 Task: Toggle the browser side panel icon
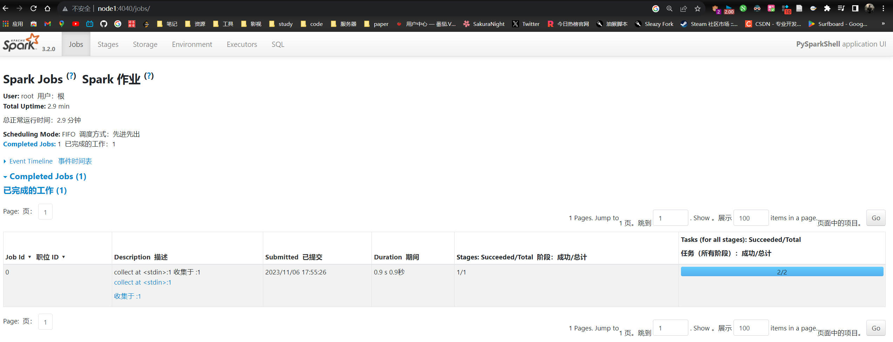coord(855,8)
